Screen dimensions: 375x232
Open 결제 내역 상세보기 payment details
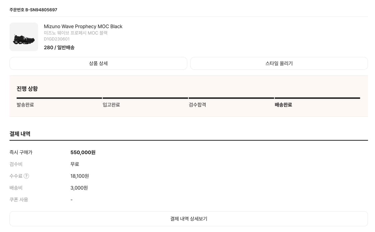click(x=188, y=219)
